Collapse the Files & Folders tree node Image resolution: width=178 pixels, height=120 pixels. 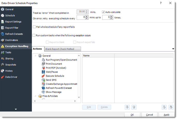point(35,96)
